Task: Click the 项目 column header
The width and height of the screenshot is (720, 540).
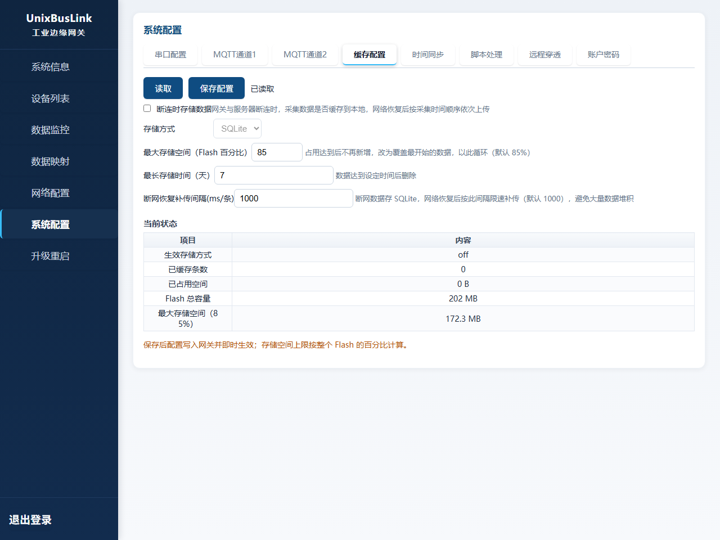Action: coord(188,240)
